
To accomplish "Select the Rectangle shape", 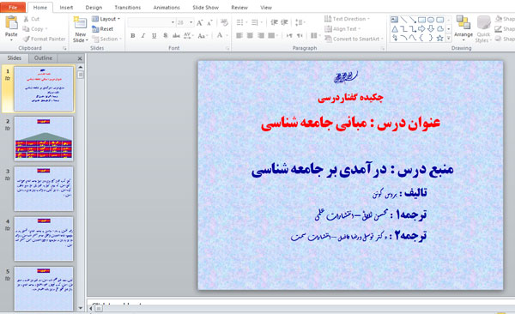I will click(x=421, y=20).
